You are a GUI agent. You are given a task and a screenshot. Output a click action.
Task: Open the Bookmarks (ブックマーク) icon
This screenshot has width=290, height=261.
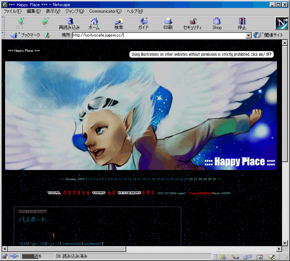(13, 35)
